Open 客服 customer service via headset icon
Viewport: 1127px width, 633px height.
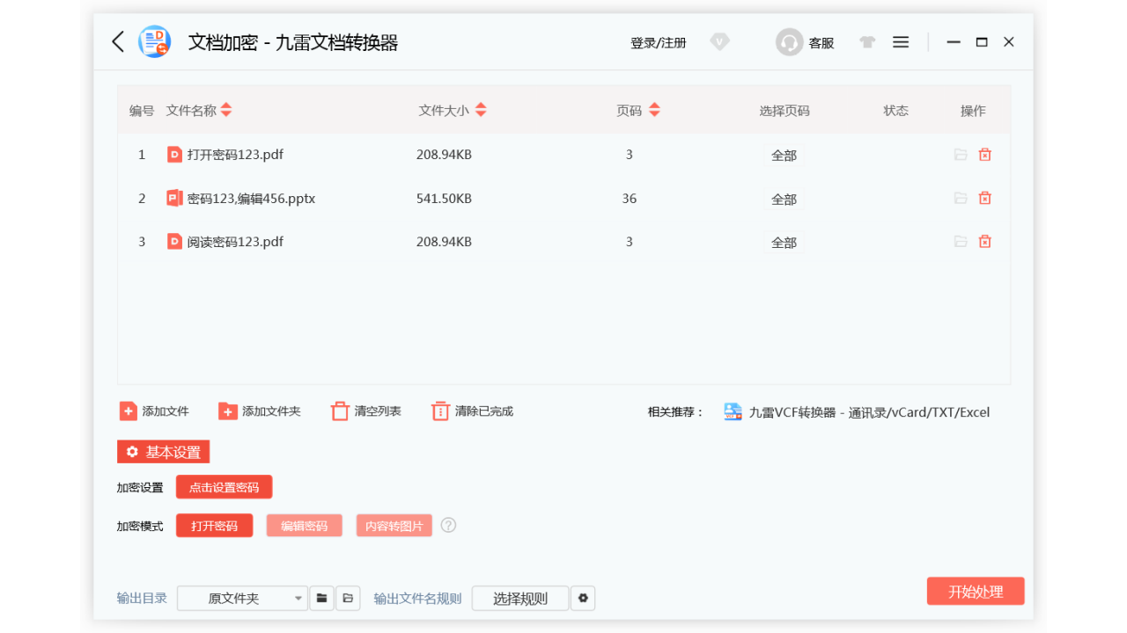(788, 41)
